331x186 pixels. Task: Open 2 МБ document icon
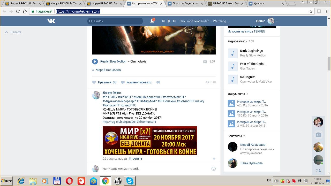pyautogui.click(x=231, y=123)
